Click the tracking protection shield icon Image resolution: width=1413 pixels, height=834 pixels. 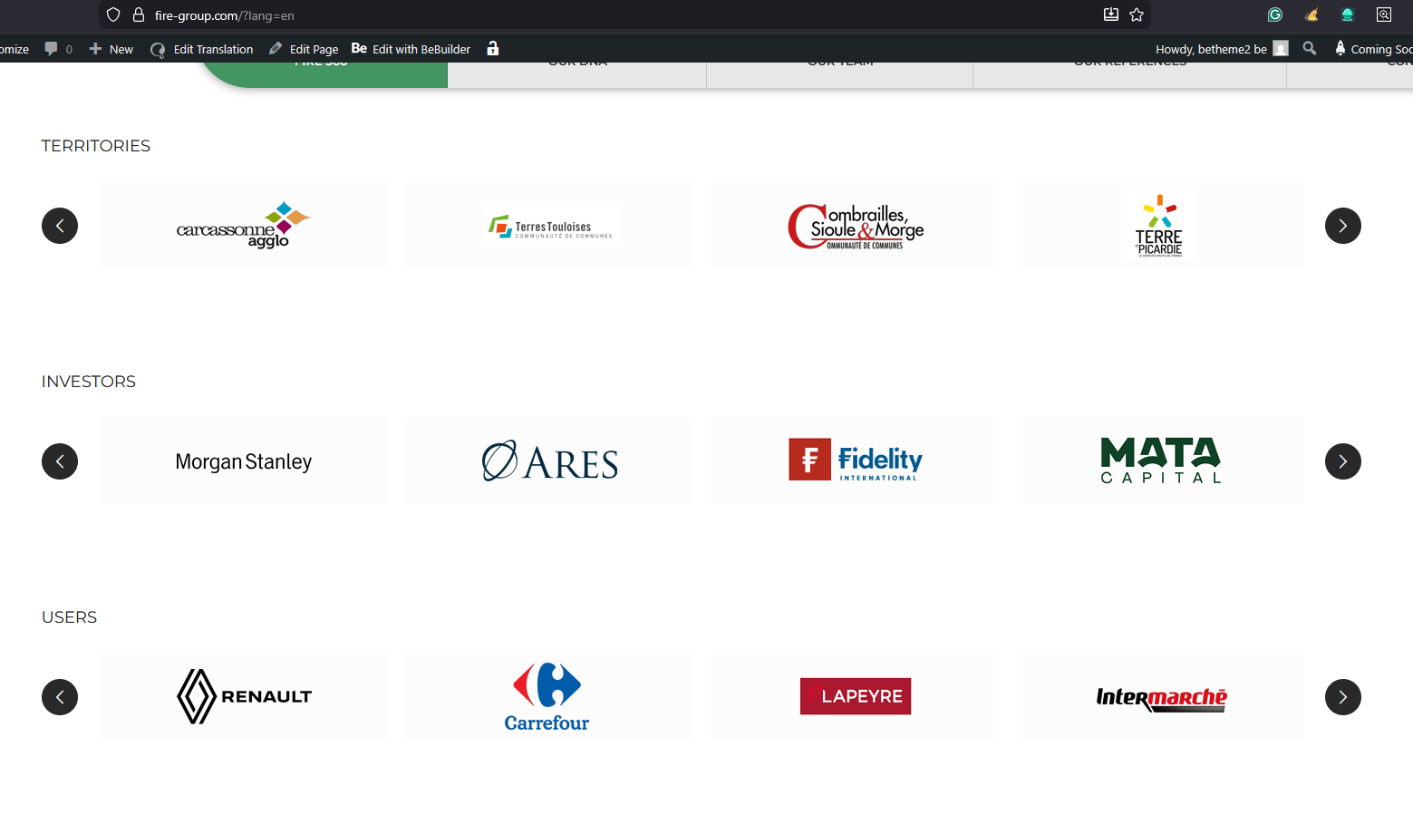pos(113,15)
